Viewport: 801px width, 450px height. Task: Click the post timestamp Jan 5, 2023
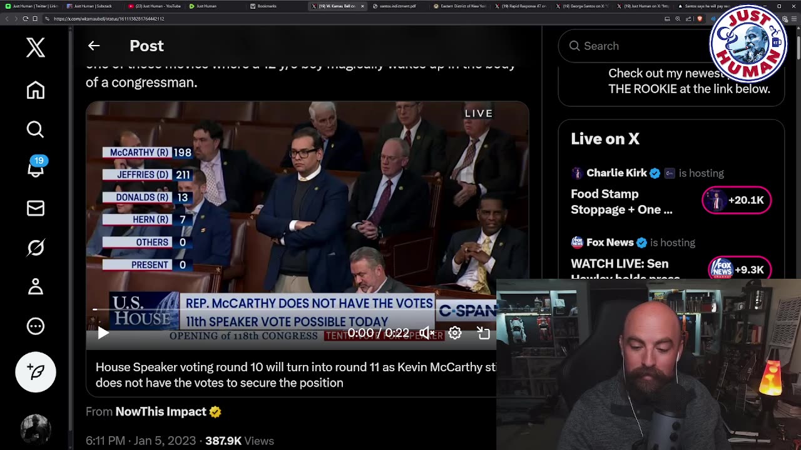(x=141, y=441)
